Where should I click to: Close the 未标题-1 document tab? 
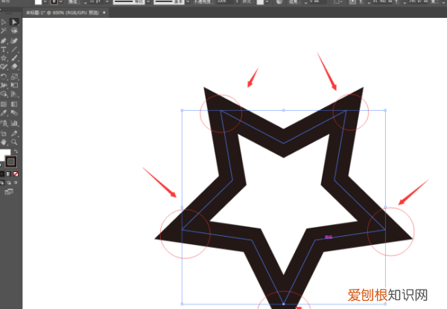point(104,13)
